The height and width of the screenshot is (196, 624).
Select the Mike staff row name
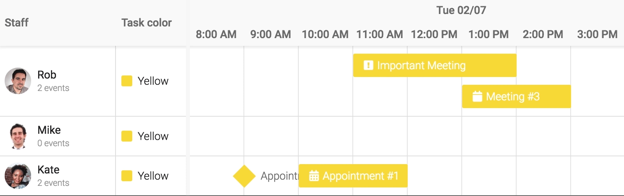[49, 130]
